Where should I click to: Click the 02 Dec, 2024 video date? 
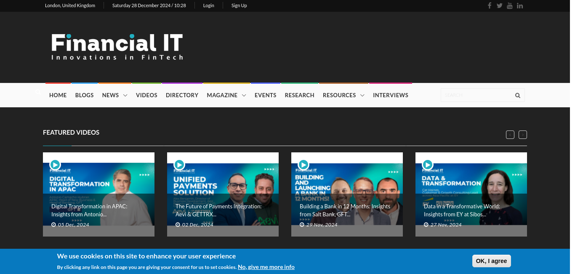(x=194, y=225)
